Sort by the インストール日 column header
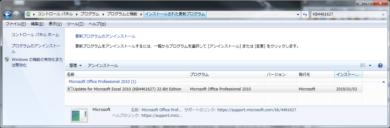Image resolution: width=390 pixels, height=128 pixels. tap(348, 75)
